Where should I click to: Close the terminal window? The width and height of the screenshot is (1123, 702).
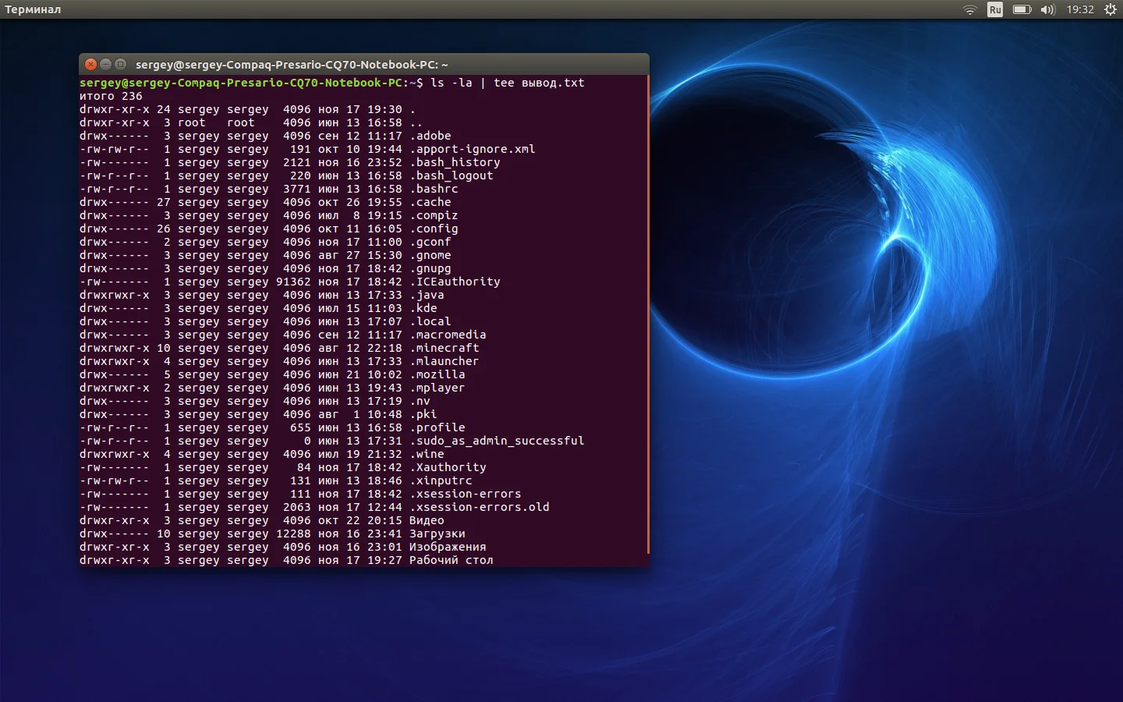click(x=90, y=64)
